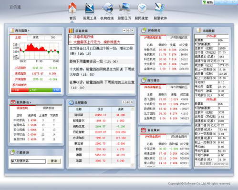Viewport: 238px width, 190px height.
Task: Click the 帮助 help button
Action: [x=208, y=2]
